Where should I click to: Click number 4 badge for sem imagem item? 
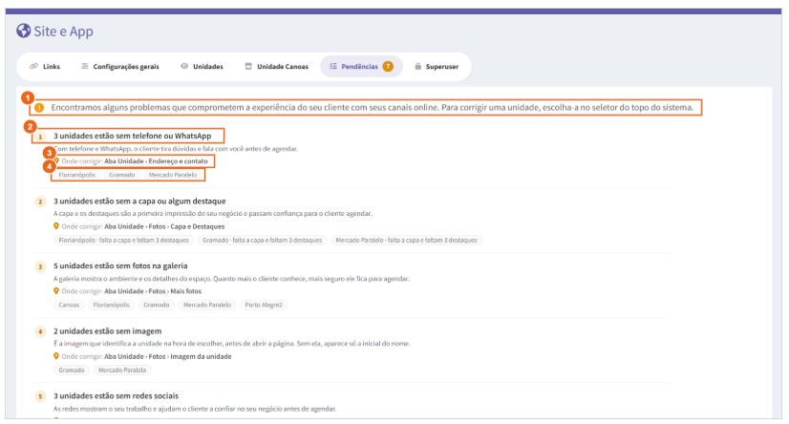coord(40,331)
